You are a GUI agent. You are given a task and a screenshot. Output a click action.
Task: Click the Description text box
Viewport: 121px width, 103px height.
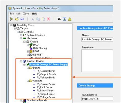pyautogui.click(x=97, y=61)
